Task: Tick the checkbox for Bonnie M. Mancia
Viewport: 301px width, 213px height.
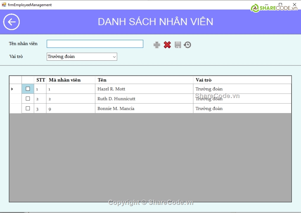Action: pyautogui.click(x=28, y=108)
